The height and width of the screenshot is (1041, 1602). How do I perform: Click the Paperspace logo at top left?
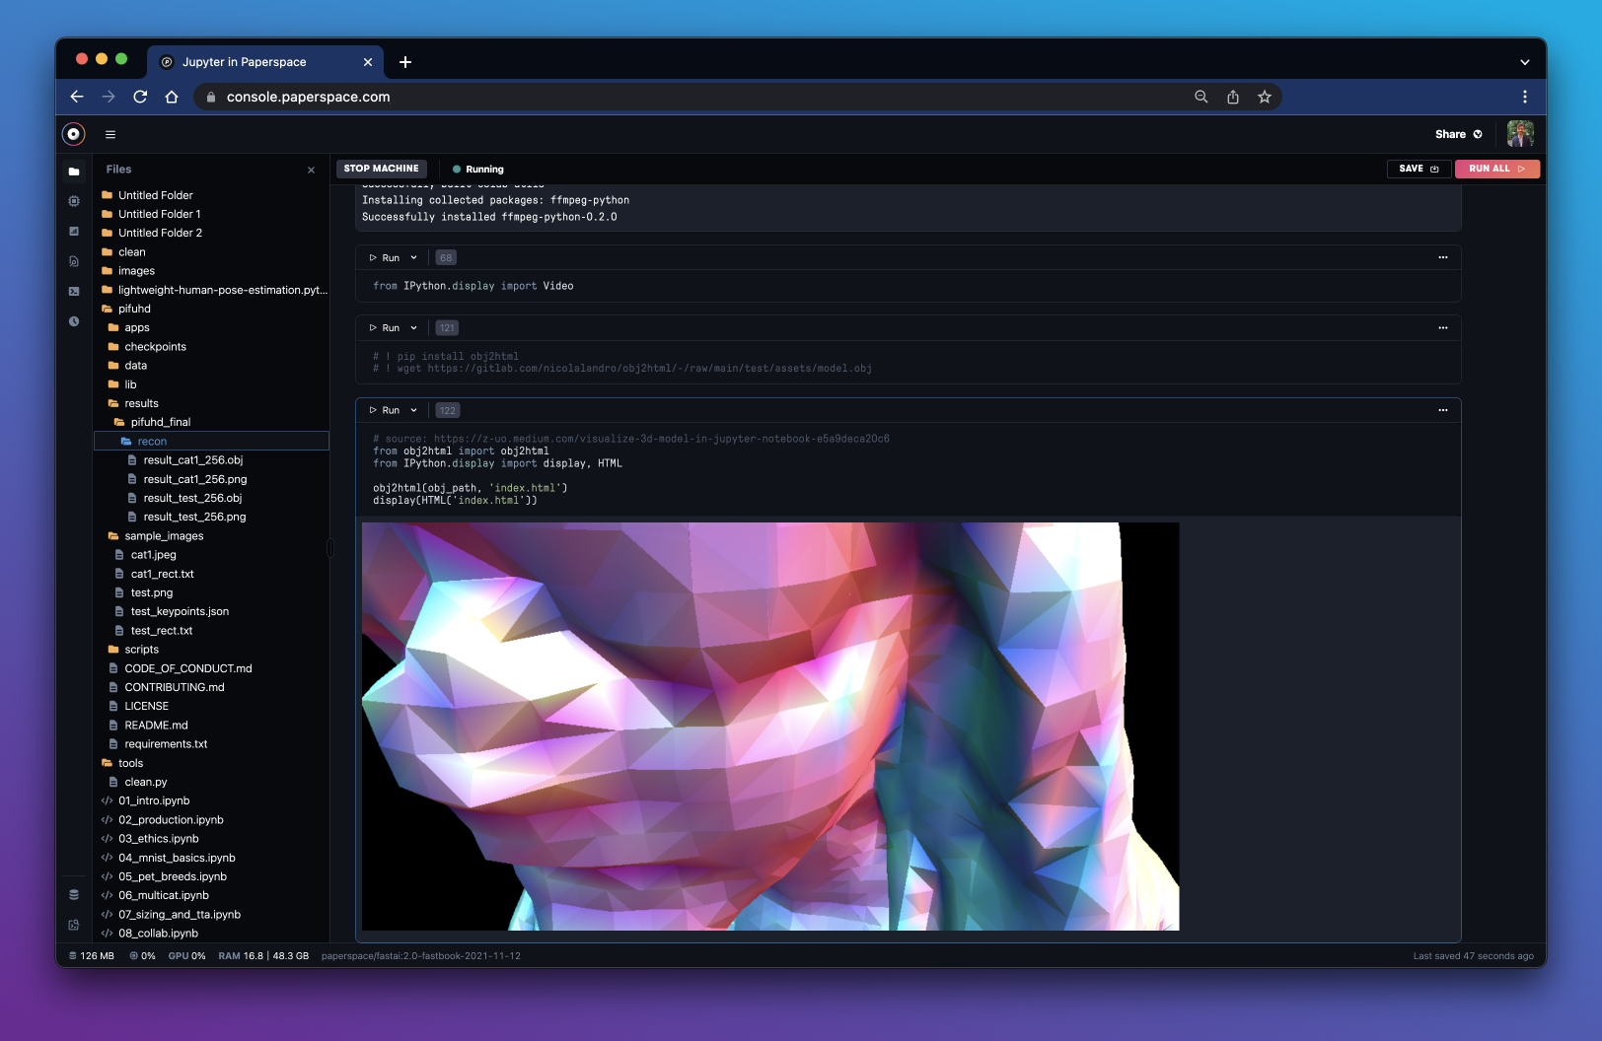(x=74, y=134)
